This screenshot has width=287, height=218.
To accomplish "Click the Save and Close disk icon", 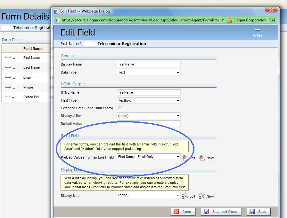I will 206,211.
